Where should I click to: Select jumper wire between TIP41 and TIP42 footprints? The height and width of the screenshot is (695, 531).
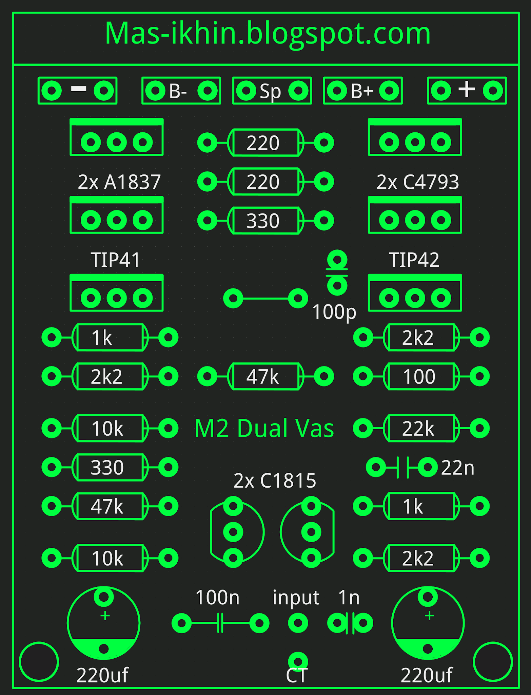point(265,299)
